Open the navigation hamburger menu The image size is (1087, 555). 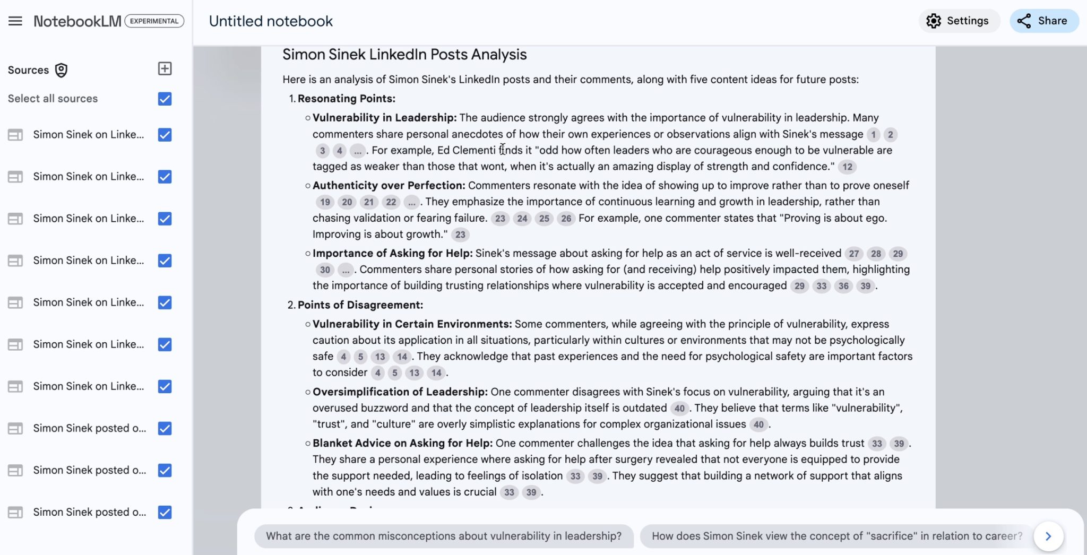click(x=15, y=21)
